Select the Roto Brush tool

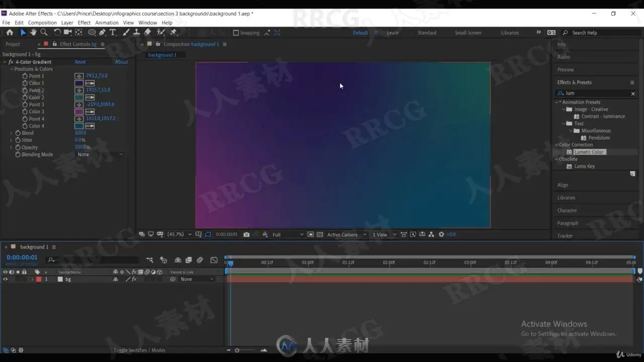pyautogui.click(x=160, y=32)
